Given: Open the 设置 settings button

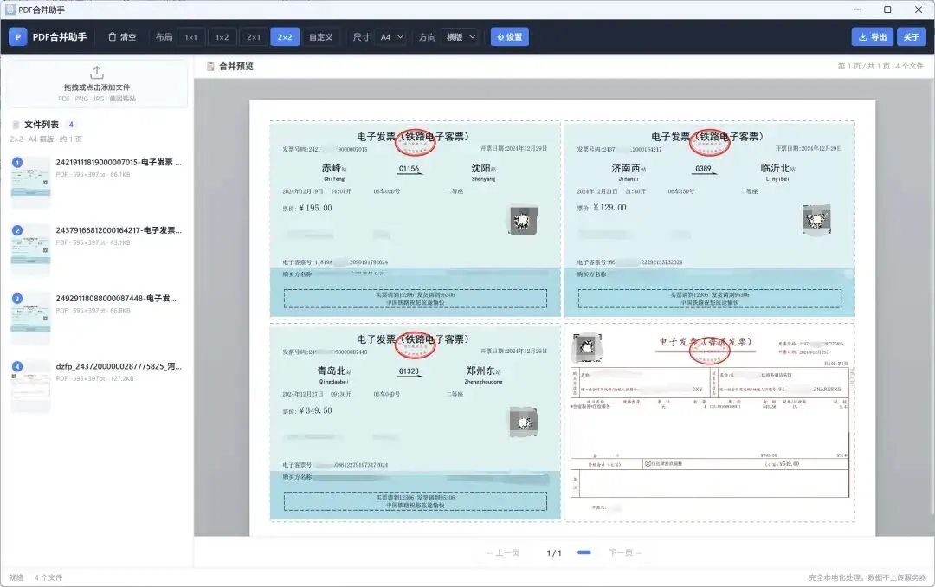Looking at the screenshot, I should point(510,37).
